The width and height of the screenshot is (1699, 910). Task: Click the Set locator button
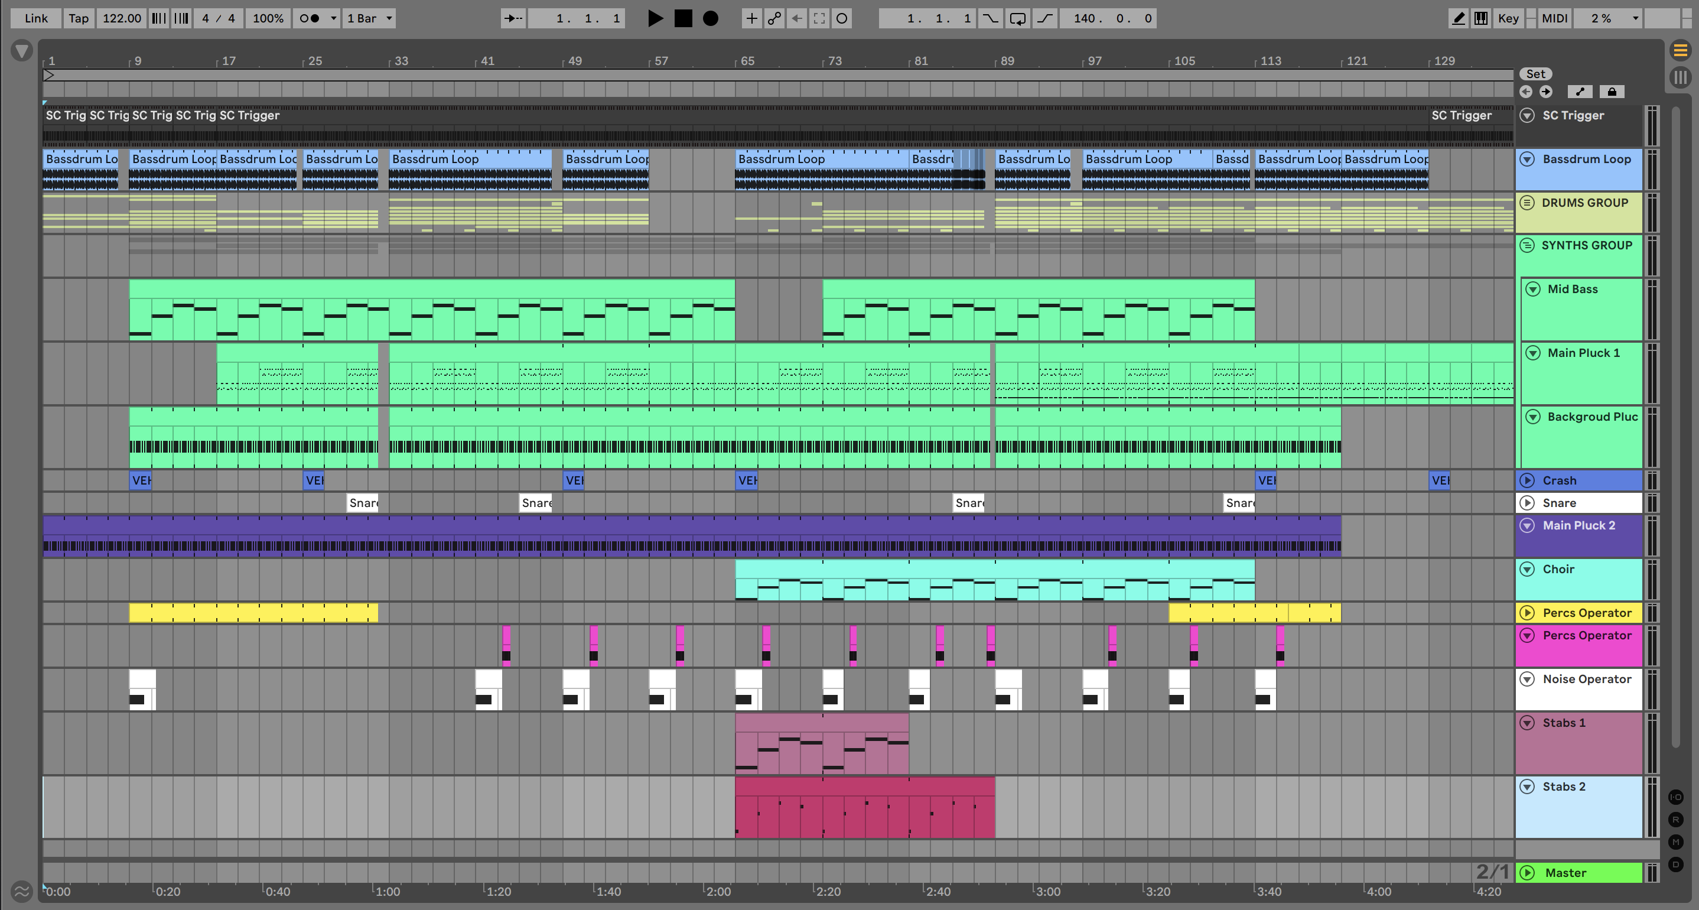[x=1535, y=74]
